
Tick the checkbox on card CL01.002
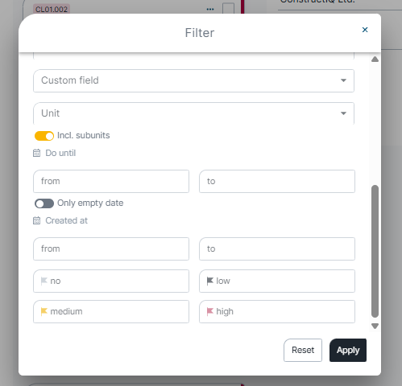pos(228,9)
